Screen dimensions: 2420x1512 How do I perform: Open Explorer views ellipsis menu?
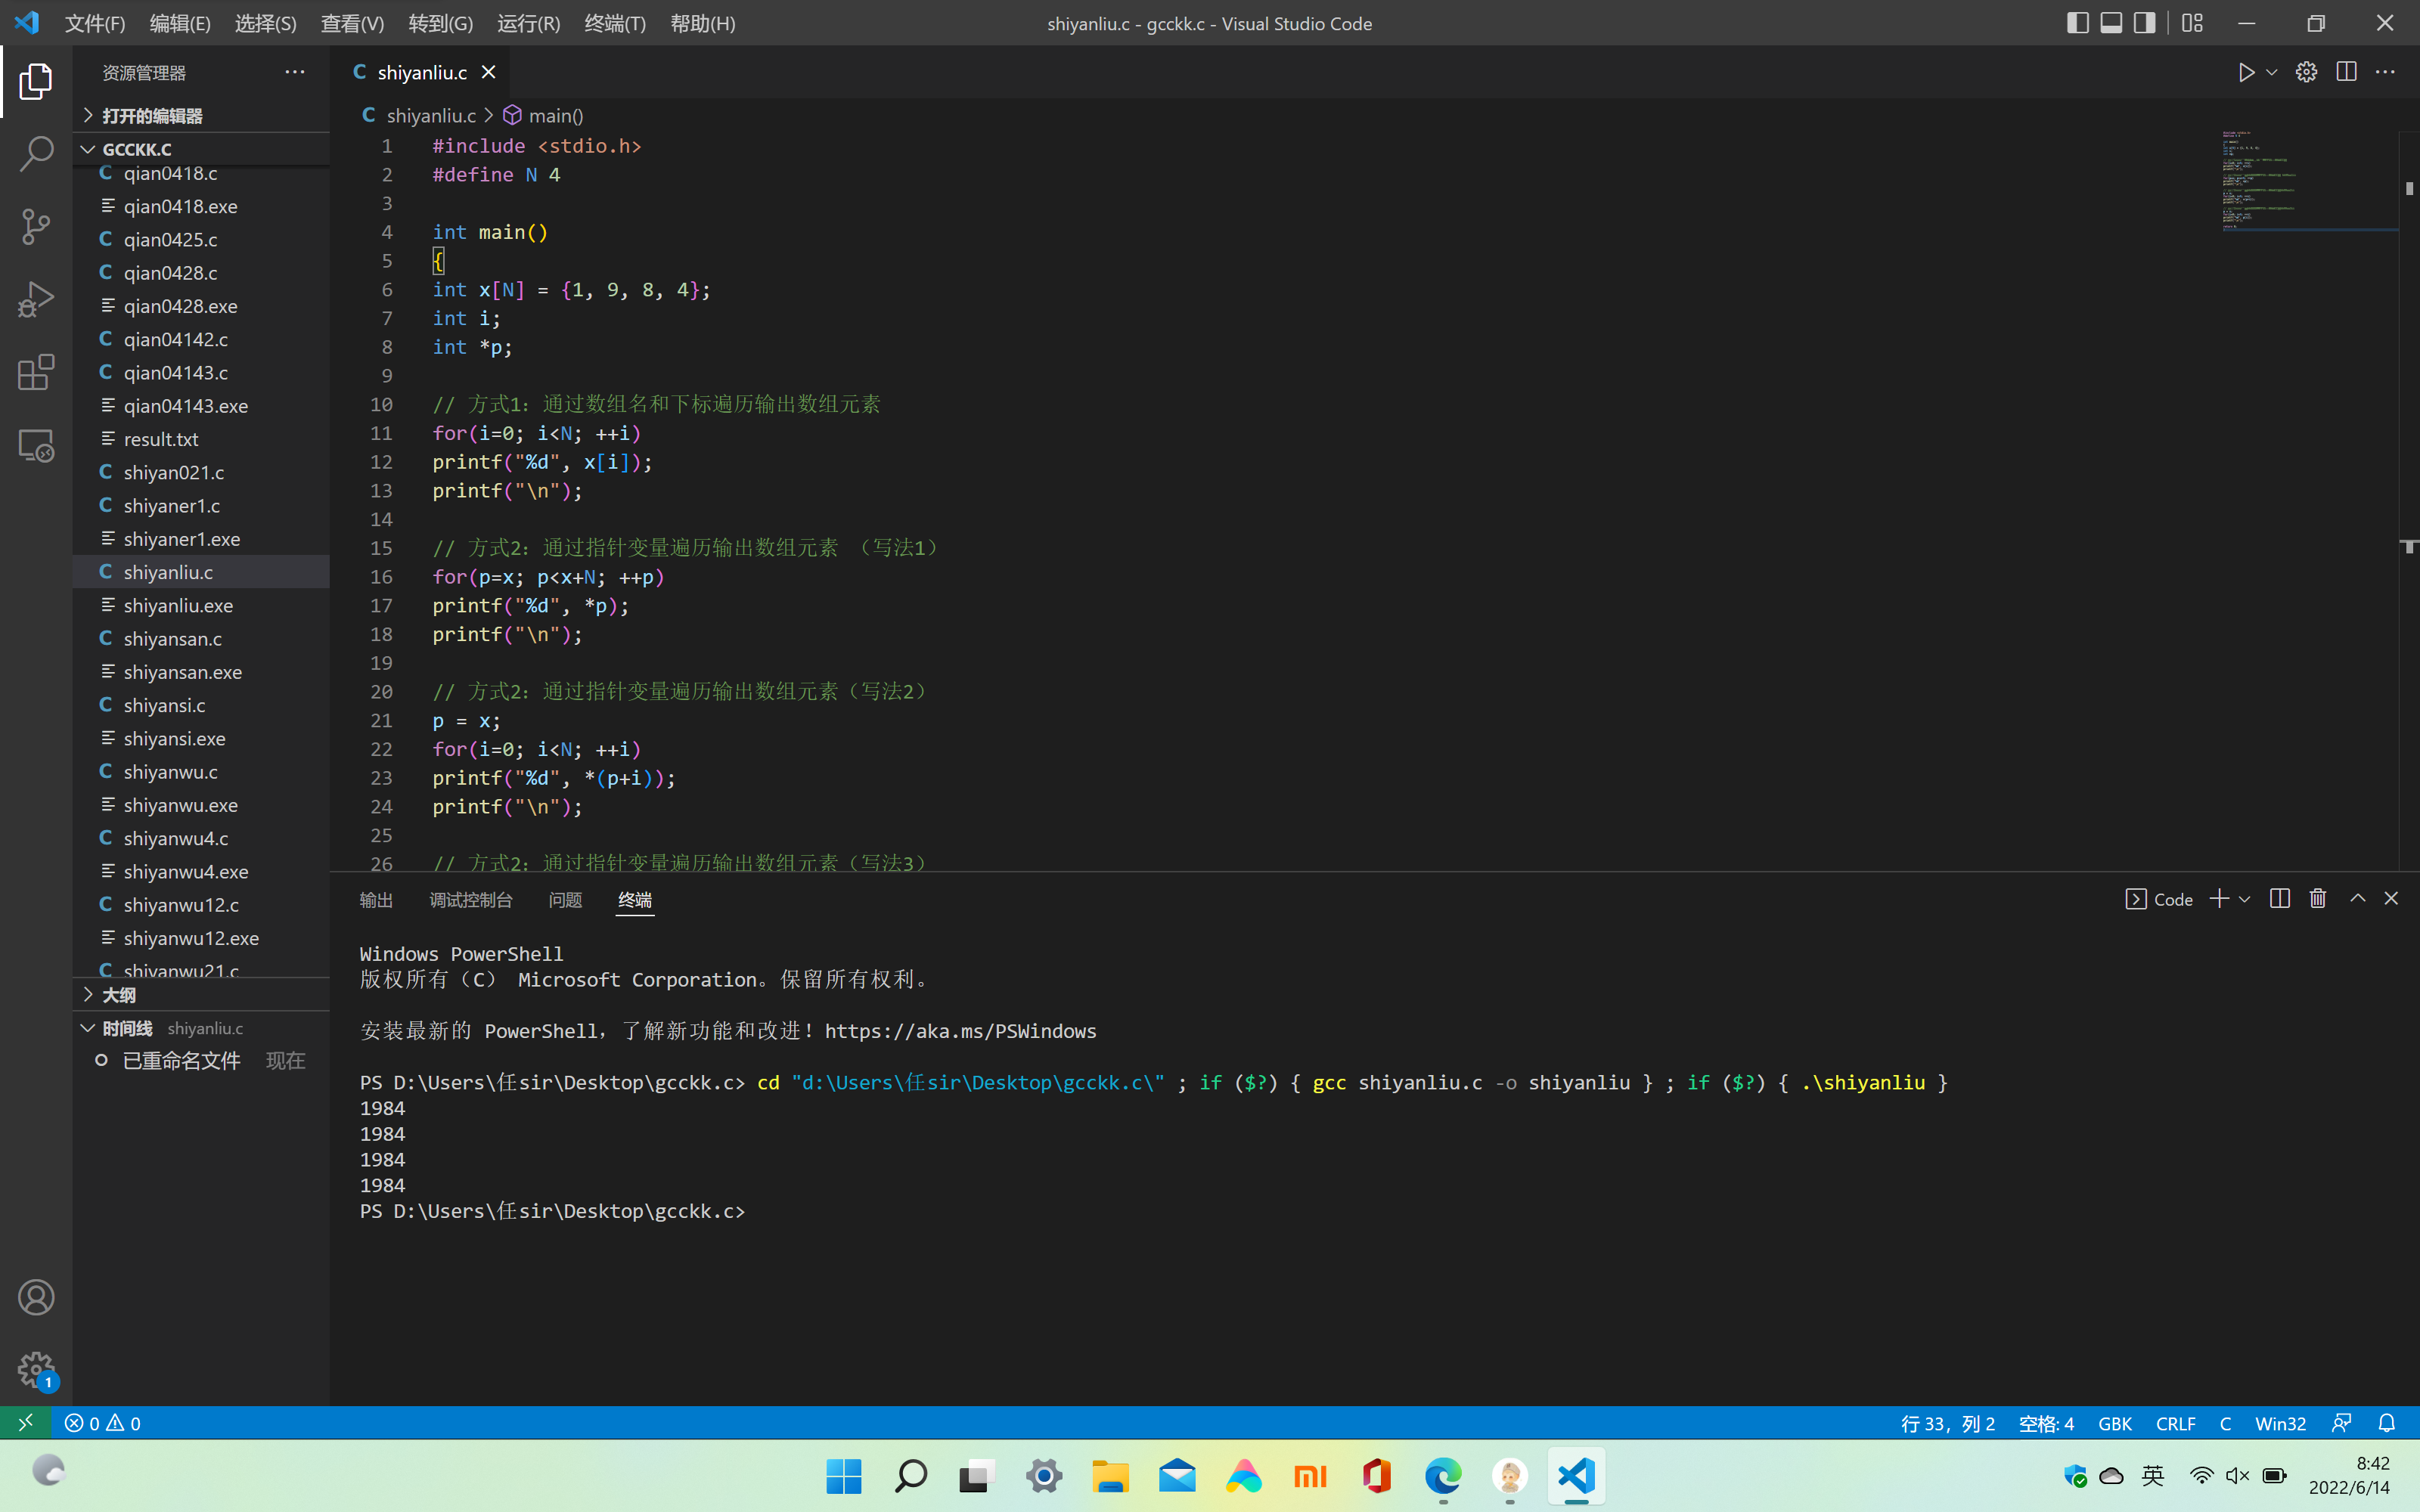pos(294,72)
